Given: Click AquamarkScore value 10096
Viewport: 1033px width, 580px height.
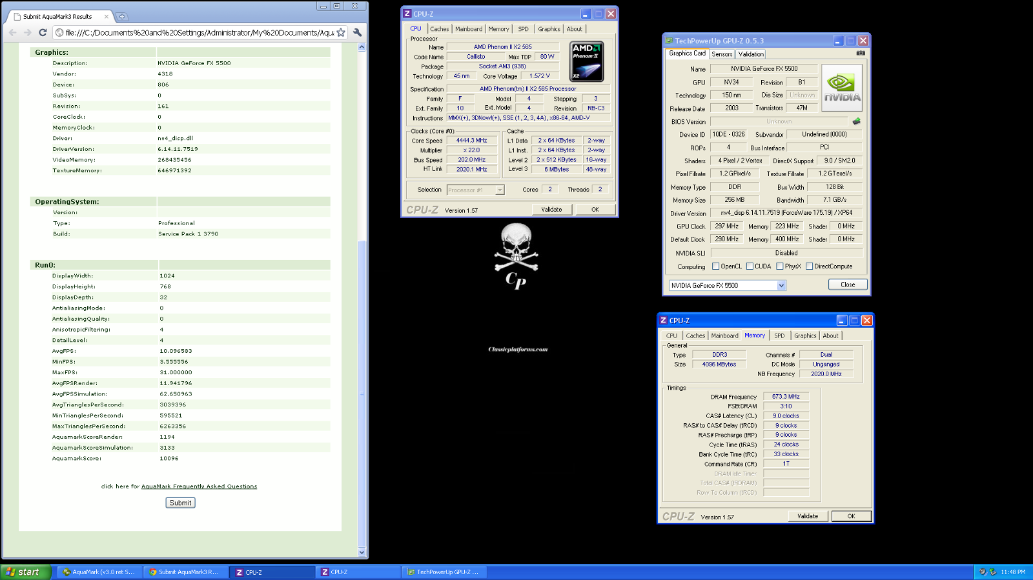Looking at the screenshot, I should point(169,459).
